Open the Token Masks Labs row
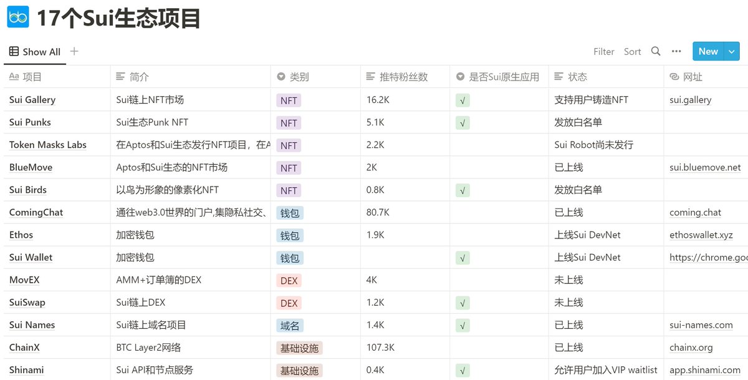The height and width of the screenshot is (380, 748). (x=48, y=145)
